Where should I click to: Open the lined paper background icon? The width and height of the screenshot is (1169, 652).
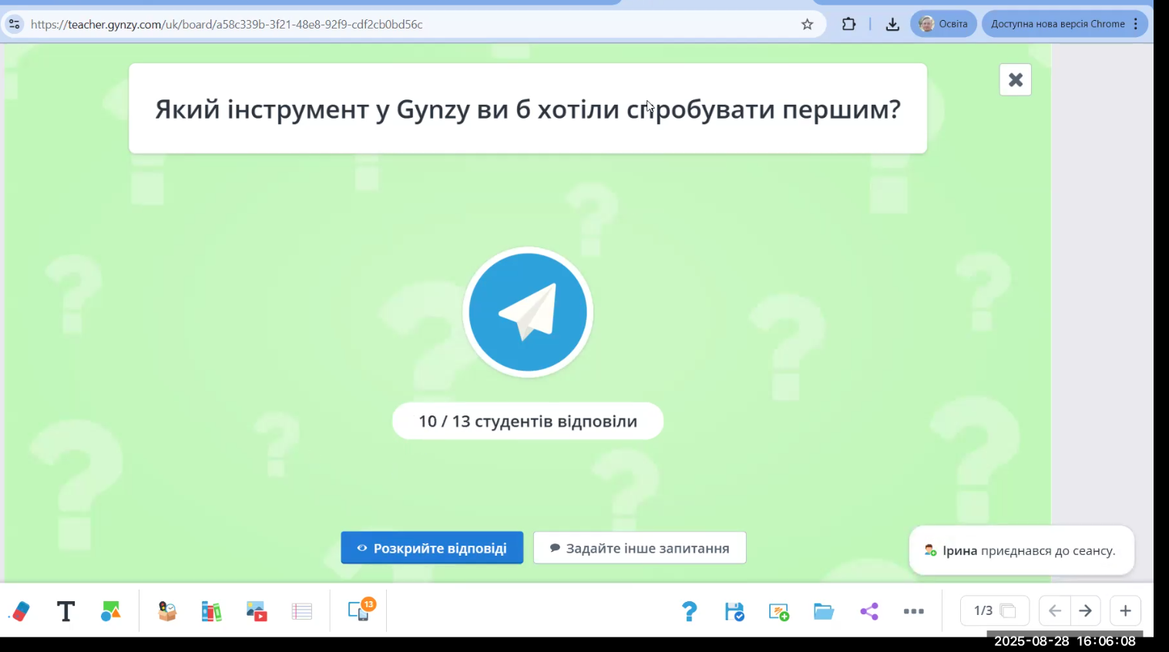pyautogui.click(x=302, y=611)
